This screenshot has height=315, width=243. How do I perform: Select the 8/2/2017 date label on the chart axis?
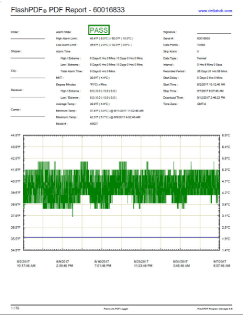[23, 261]
